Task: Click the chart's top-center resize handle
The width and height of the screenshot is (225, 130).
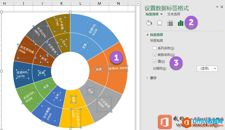Action: click(x=70, y=12)
